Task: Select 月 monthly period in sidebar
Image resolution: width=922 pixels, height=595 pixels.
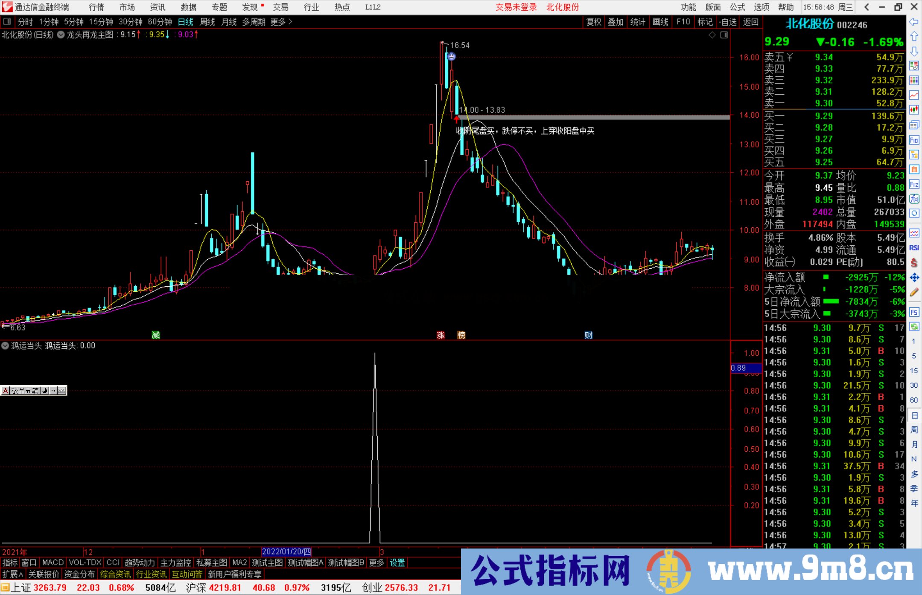Action: (914, 444)
